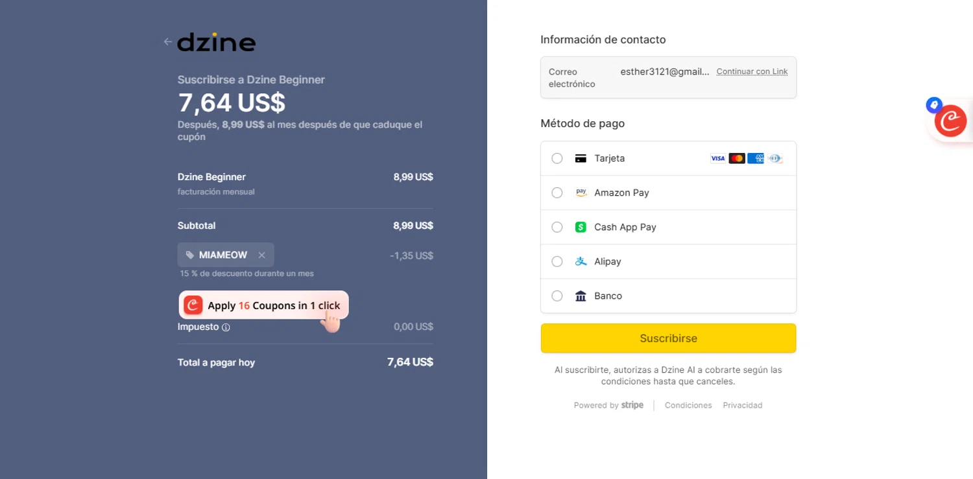Click the Amazon Pay logo icon
Image resolution: width=973 pixels, height=479 pixels.
581,193
